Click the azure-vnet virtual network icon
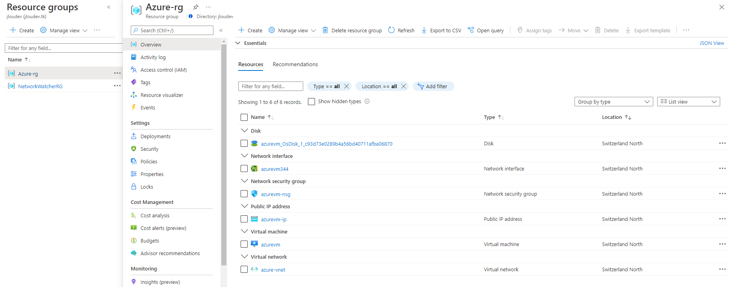This screenshot has height=287, width=732. [x=254, y=270]
